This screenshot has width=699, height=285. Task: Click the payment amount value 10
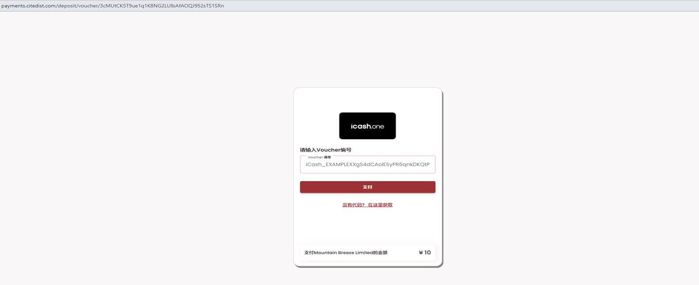click(x=428, y=253)
